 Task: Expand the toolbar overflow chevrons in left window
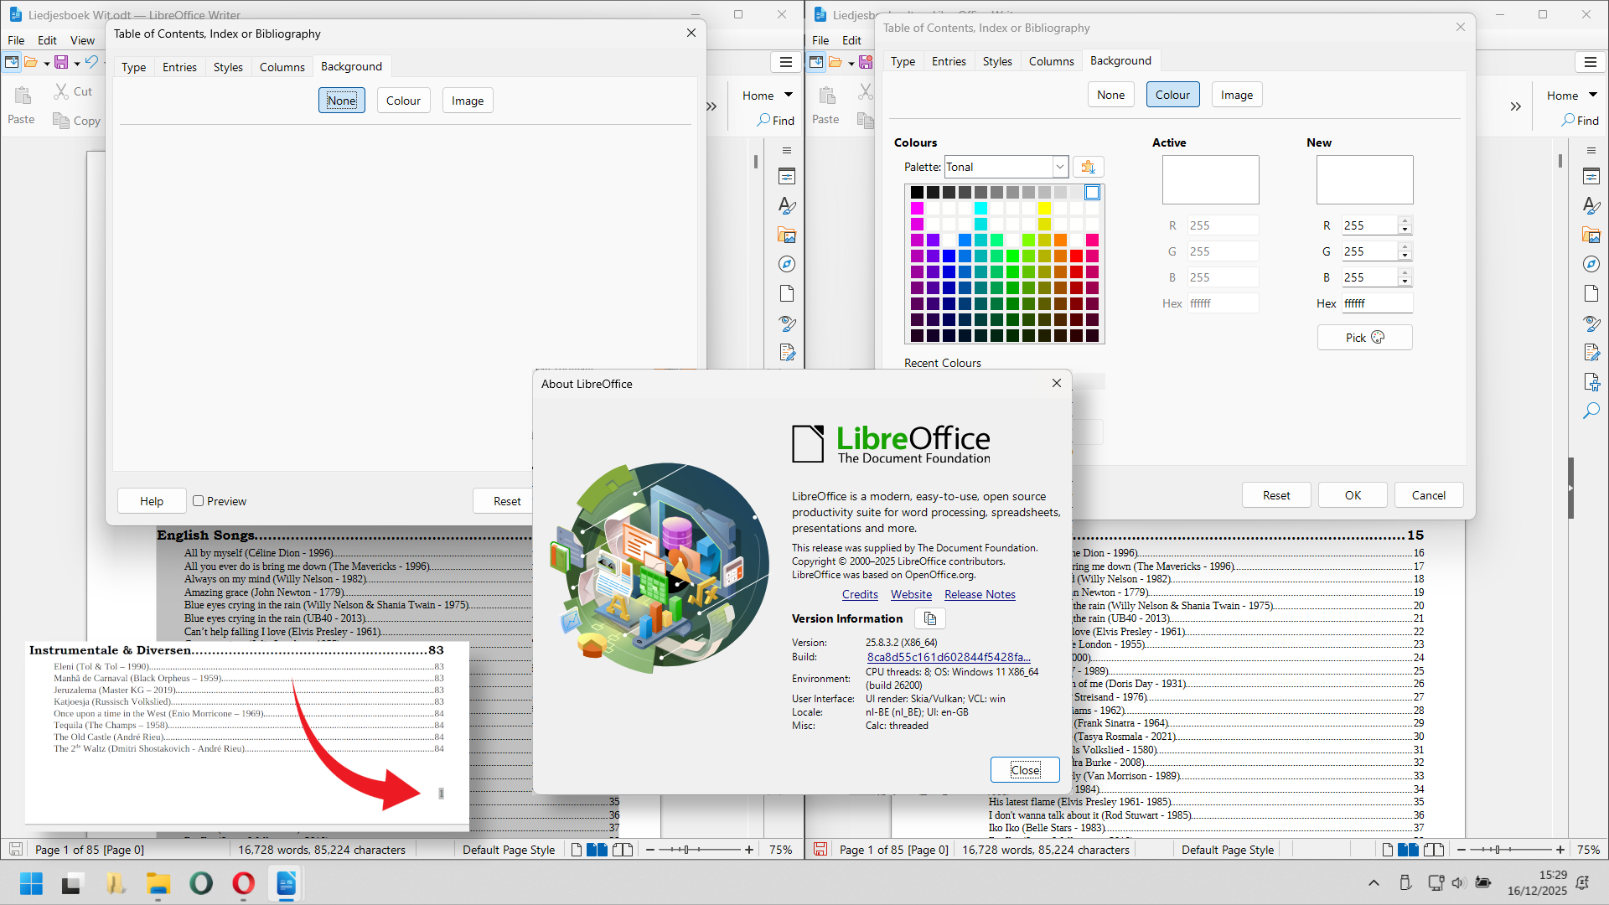[x=711, y=106]
